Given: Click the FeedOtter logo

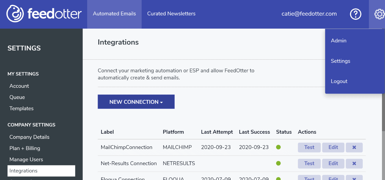Looking at the screenshot, I should point(44,14).
